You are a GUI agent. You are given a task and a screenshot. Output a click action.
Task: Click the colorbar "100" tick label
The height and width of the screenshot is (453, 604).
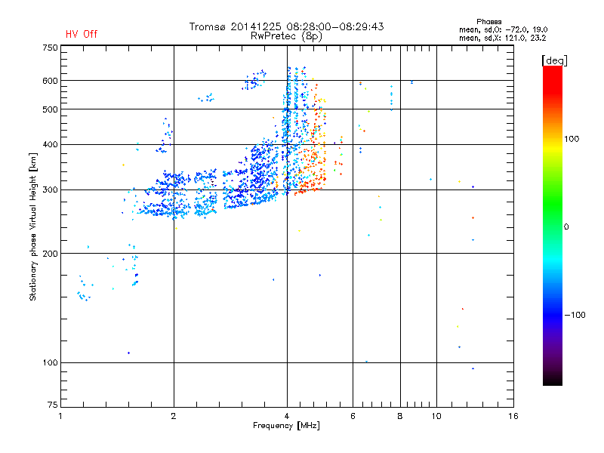pos(572,139)
